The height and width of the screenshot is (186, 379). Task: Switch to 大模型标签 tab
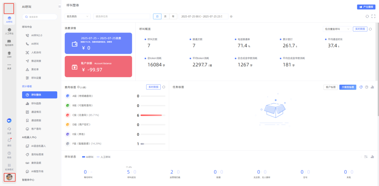point(347,87)
